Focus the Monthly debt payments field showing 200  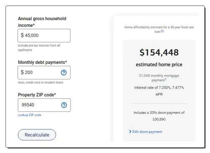[x=44, y=73]
